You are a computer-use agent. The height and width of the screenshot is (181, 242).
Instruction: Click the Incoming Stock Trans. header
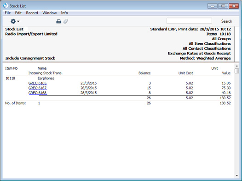[46, 73]
